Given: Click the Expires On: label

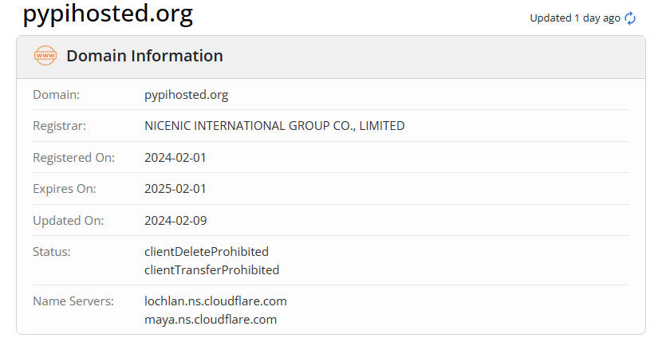Looking at the screenshot, I should point(65,189).
